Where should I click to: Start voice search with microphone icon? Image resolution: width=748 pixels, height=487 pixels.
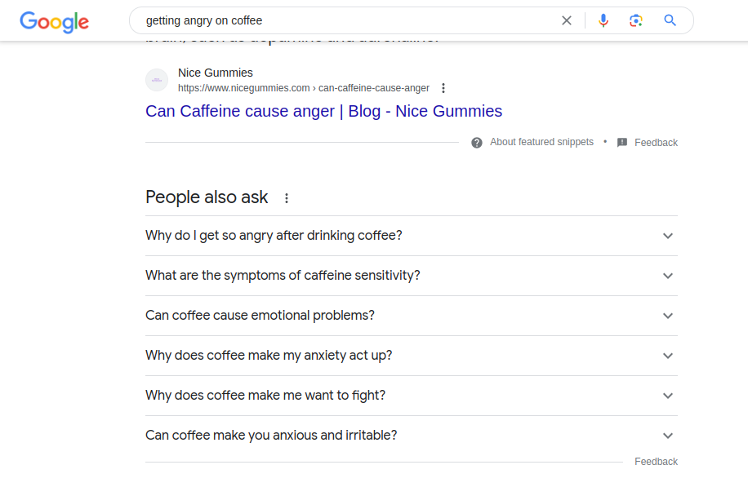point(603,20)
